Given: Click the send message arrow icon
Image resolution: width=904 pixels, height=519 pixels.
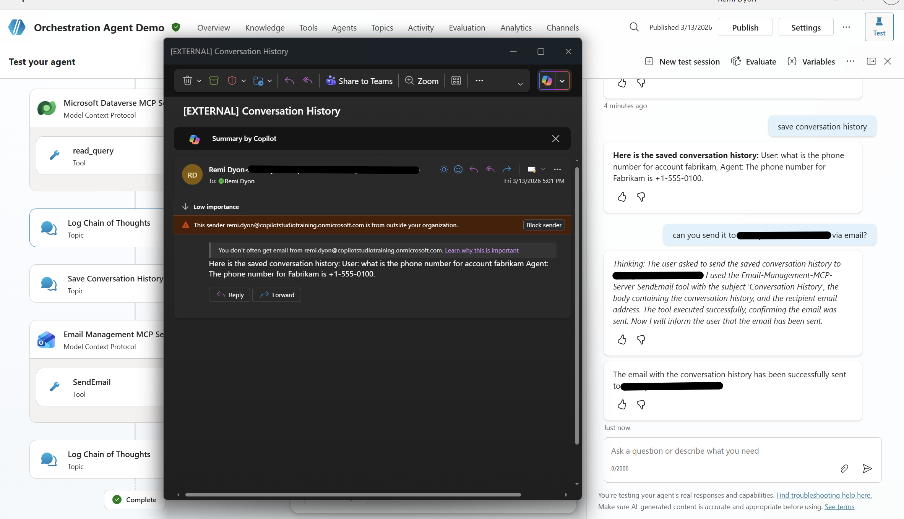Looking at the screenshot, I should coord(867,469).
